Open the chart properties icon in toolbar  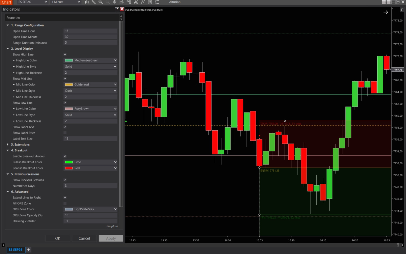pyautogui.click(x=150, y=2)
